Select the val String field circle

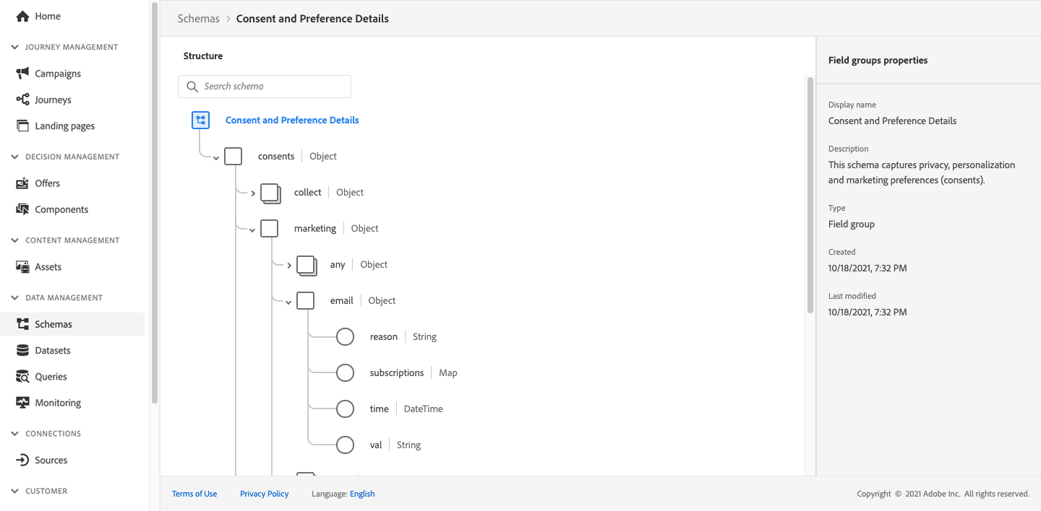(x=346, y=445)
